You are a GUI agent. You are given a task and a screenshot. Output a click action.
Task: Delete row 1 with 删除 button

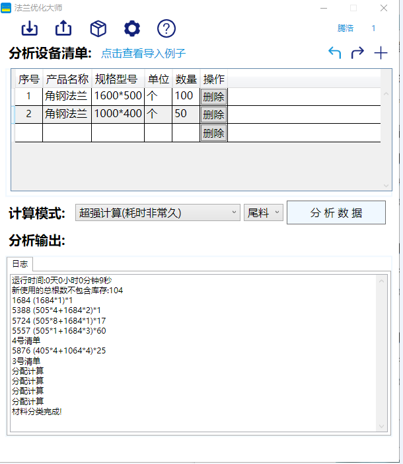coord(213,97)
